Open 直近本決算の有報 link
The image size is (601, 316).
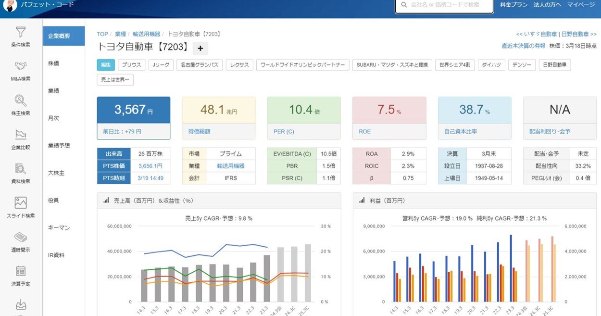(x=523, y=46)
